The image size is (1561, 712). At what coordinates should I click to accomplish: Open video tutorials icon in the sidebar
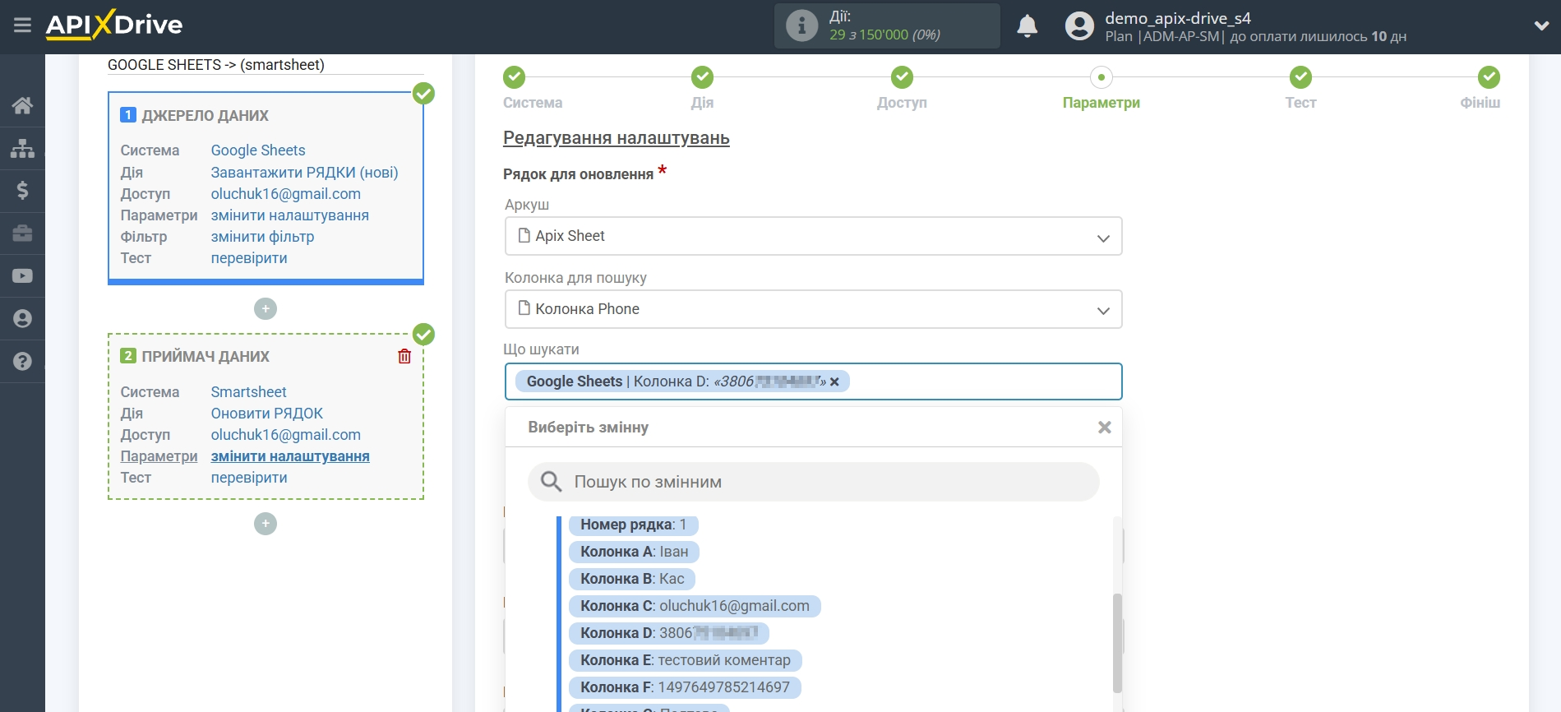click(x=22, y=276)
